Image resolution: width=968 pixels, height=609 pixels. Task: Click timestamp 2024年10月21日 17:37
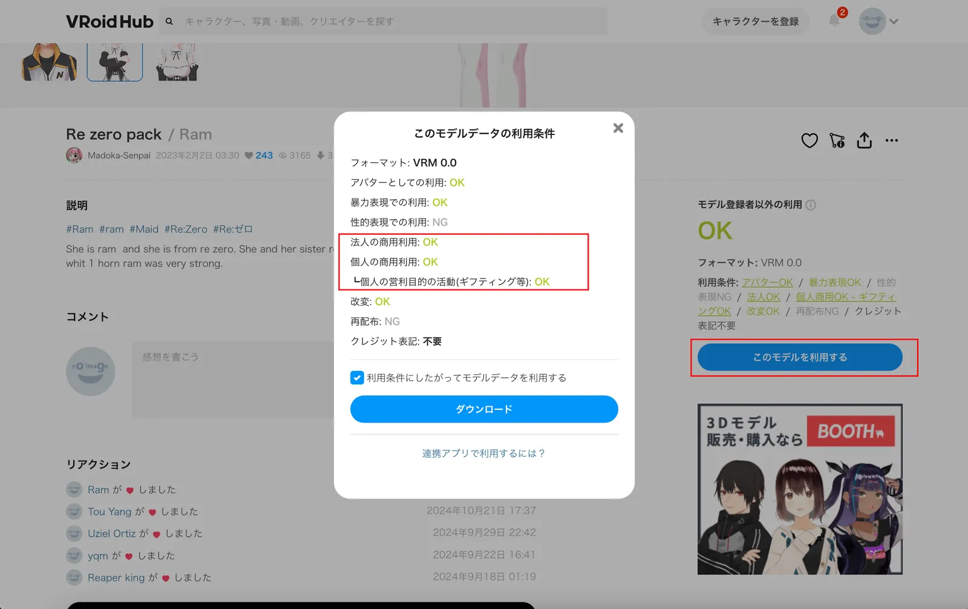(x=481, y=510)
